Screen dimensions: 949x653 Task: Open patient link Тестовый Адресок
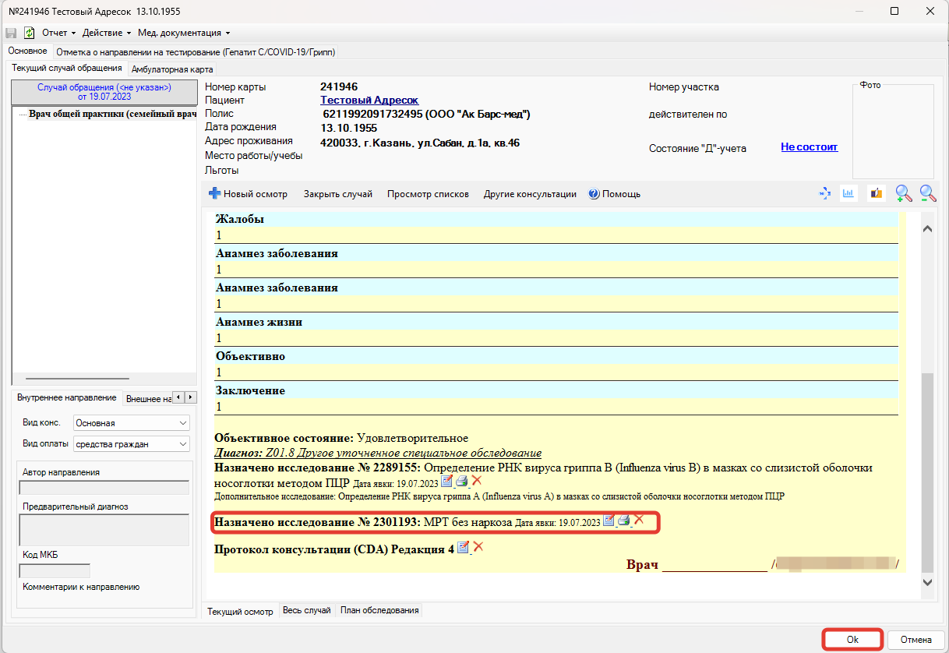click(x=369, y=100)
